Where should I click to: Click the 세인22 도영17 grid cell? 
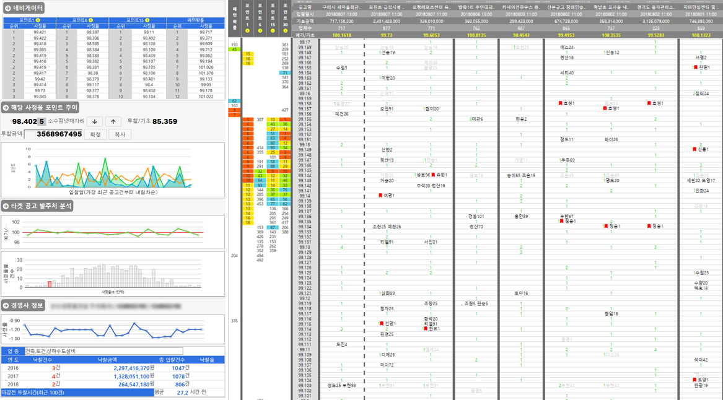701,180
